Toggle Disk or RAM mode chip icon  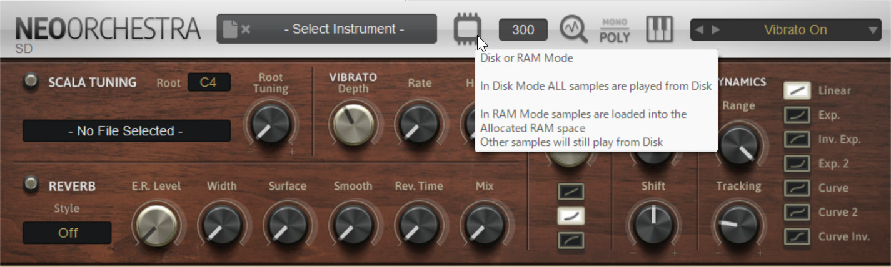468,29
